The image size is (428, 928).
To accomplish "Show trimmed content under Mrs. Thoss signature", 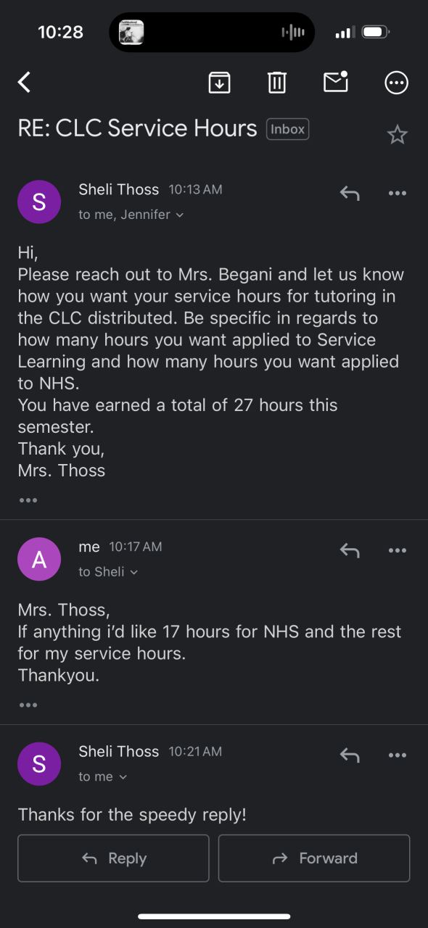I will 28,500.
